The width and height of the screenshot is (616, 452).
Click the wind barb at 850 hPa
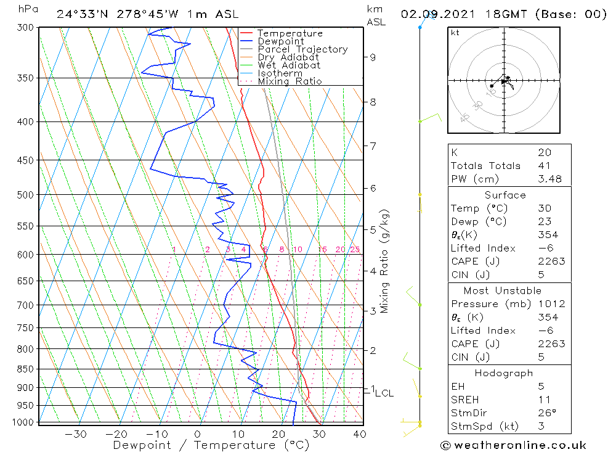[412, 361]
